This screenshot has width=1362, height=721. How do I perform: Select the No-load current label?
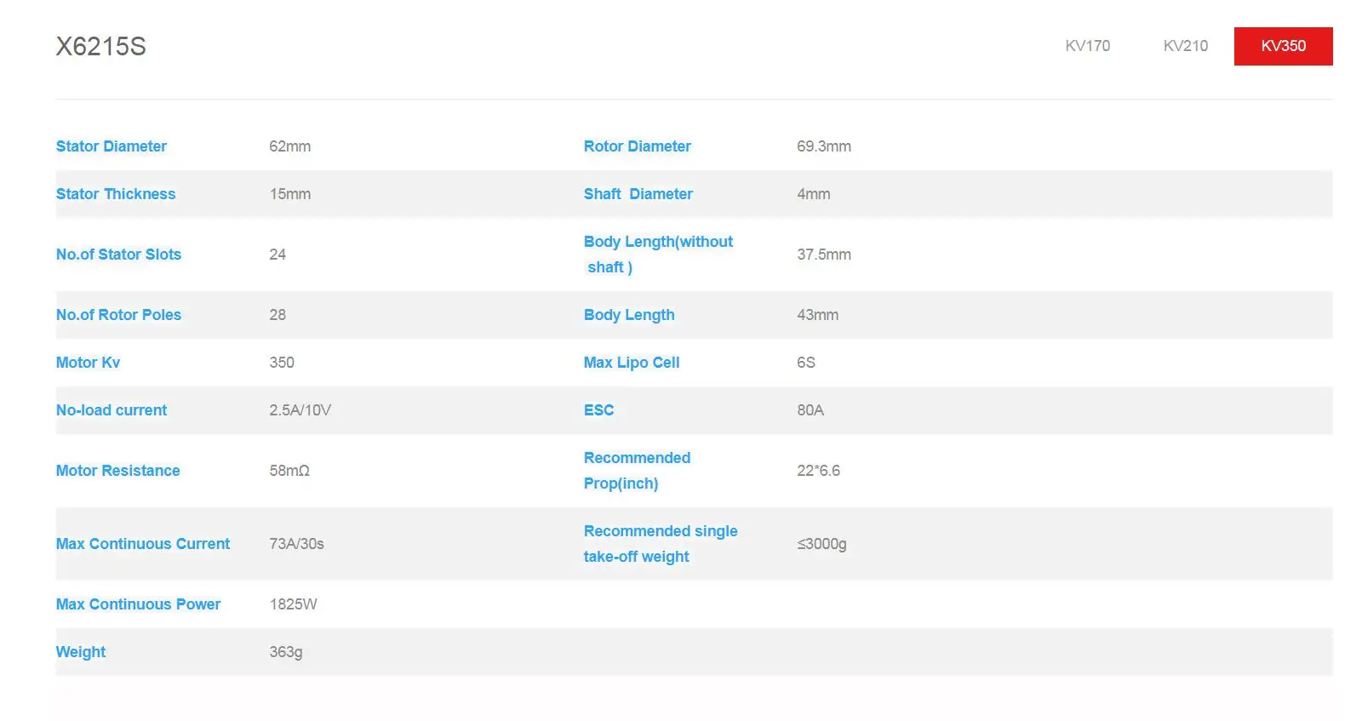[112, 410]
